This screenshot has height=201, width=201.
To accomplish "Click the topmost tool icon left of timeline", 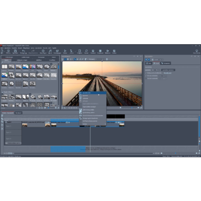I will [2, 116].
